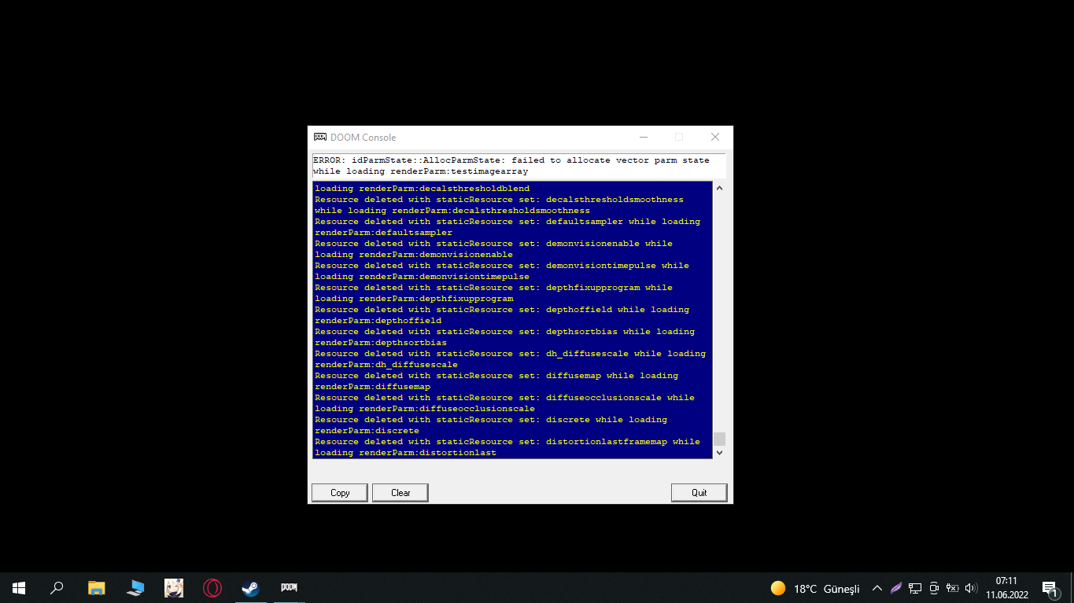Screen dimensions: 1074x603
Task: Click the console log scrollbar down arrow
Action: [719, 453]
